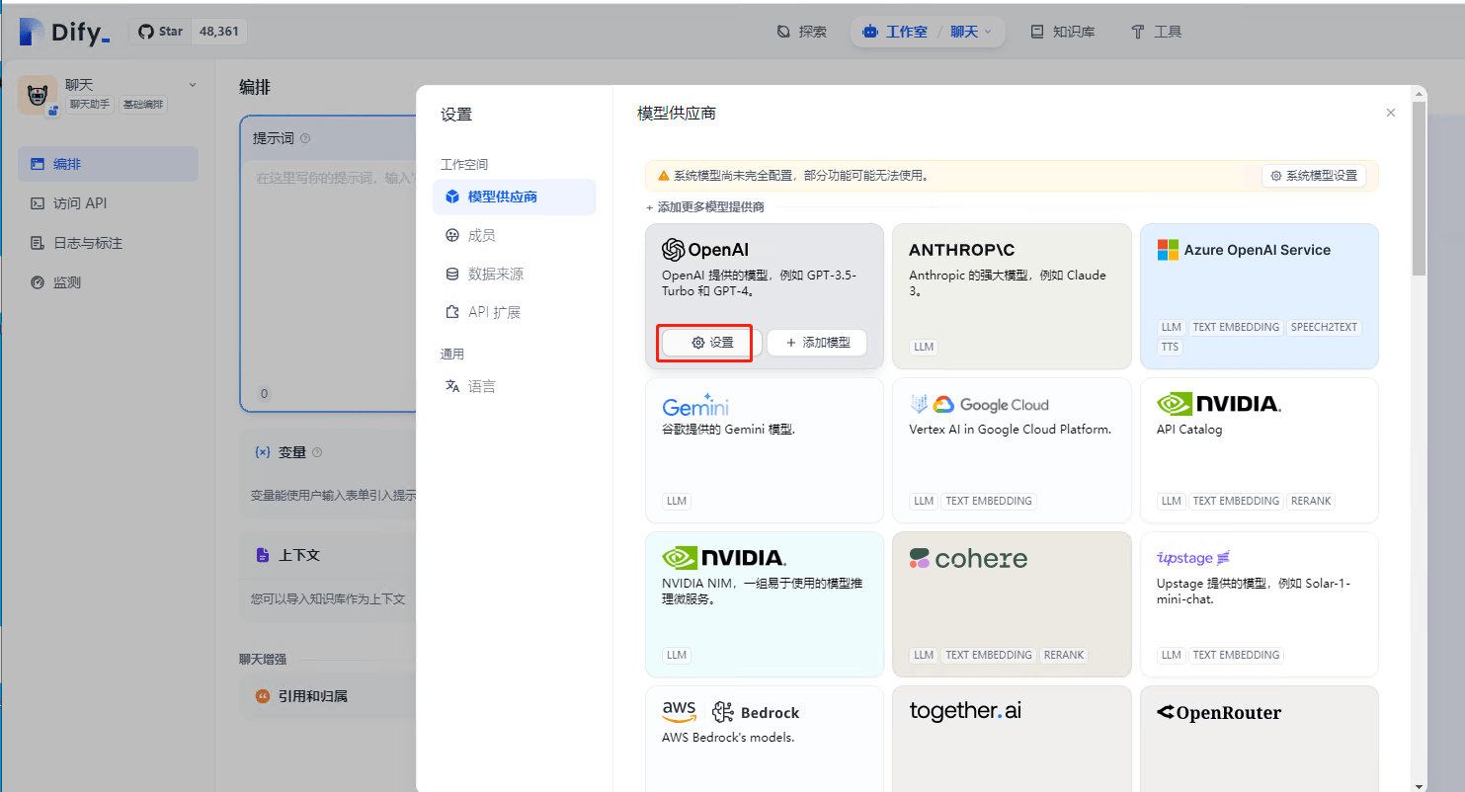Open 日志与标注 from the sidebar
1465x792 pixels.
click(108, 242)
